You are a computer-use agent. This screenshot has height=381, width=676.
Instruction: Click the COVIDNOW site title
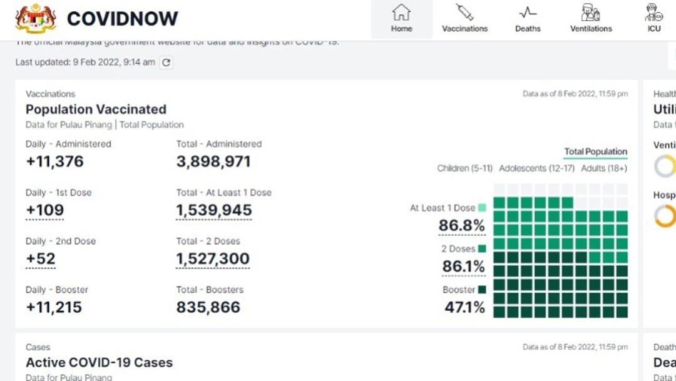123,19
